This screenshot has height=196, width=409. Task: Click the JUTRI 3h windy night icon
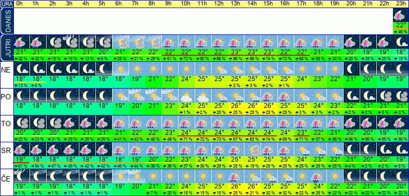(x=71, y=42)
